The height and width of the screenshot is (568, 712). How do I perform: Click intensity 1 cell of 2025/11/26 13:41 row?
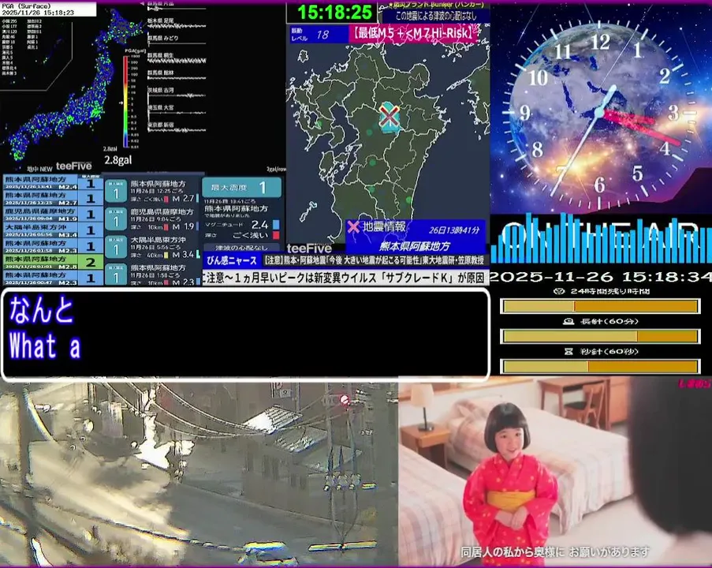tap(91, 184)
